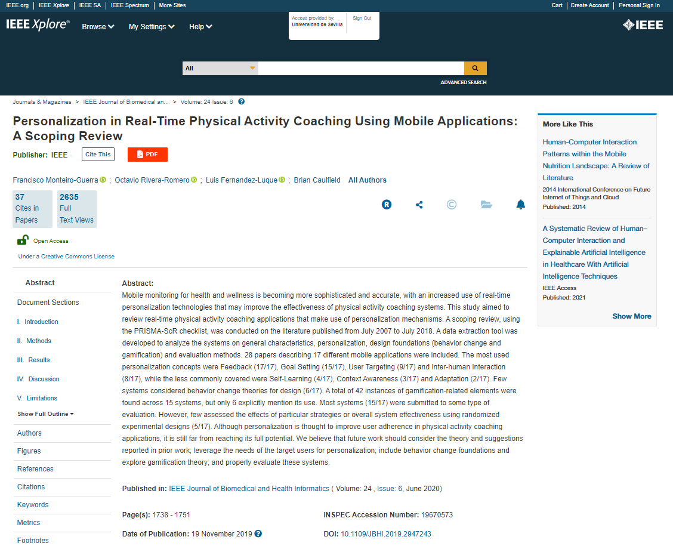Select the Figures tab in sidebar

pos(29,451)
